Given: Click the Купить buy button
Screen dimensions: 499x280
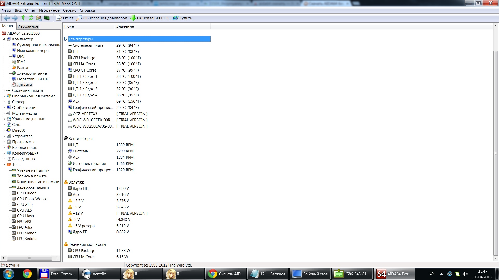Looking at the screenshot, I should 182,18.
